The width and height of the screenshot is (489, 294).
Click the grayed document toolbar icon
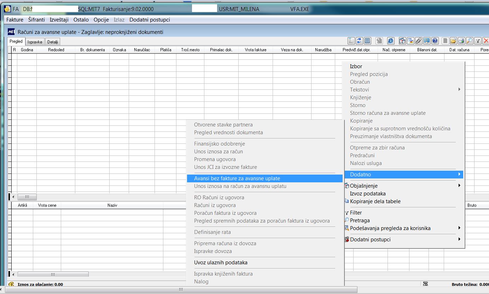coord(379,41)
